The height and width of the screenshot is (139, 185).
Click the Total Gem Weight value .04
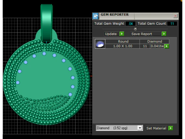click(131, 24)
